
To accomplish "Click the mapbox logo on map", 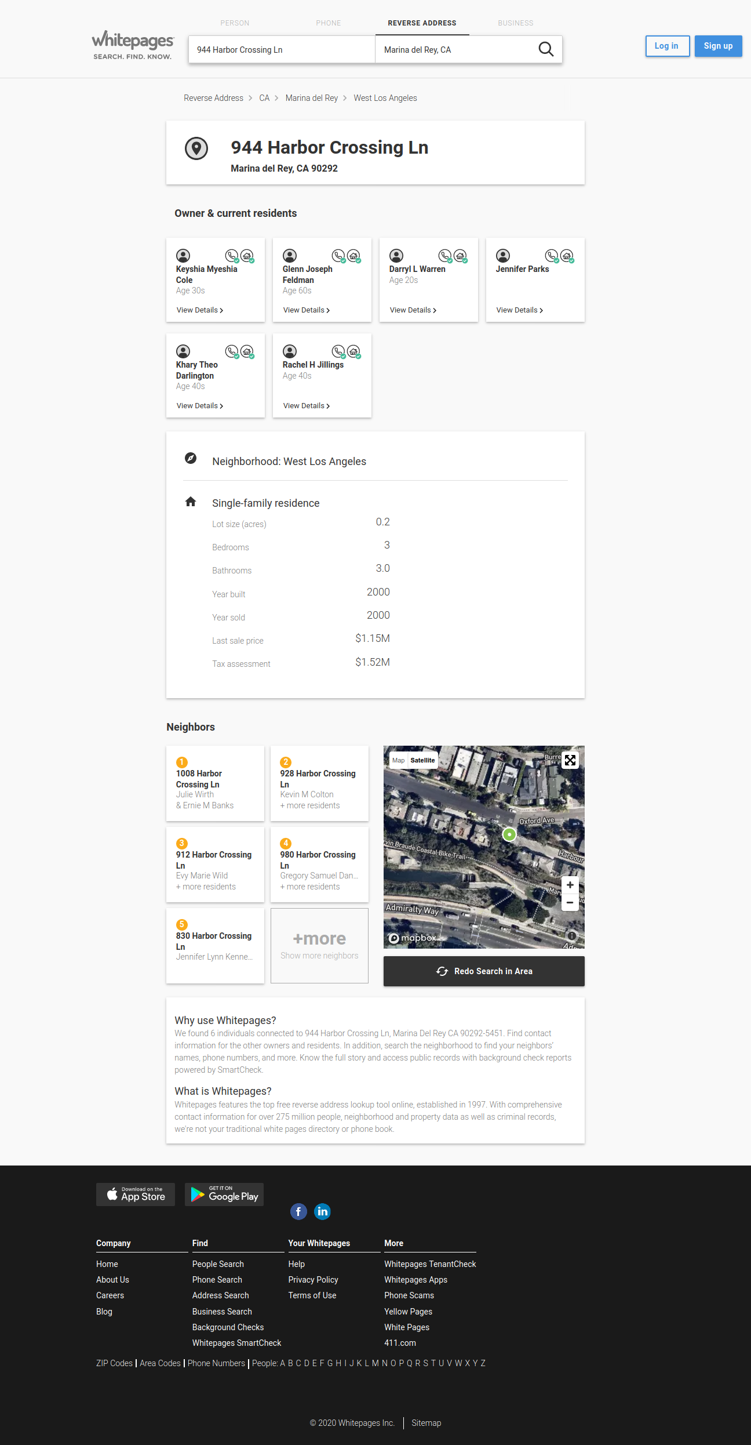I will [x=413, y=938].
